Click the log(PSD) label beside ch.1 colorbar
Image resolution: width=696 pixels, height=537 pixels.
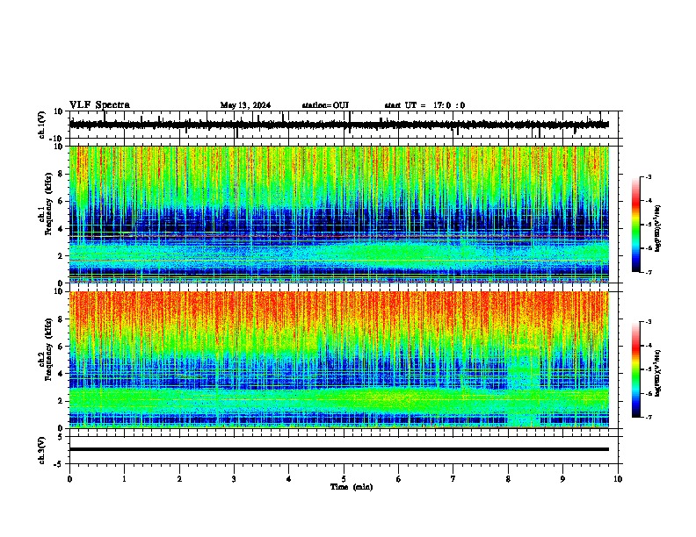pyautogui.click(x=658, y=228)
